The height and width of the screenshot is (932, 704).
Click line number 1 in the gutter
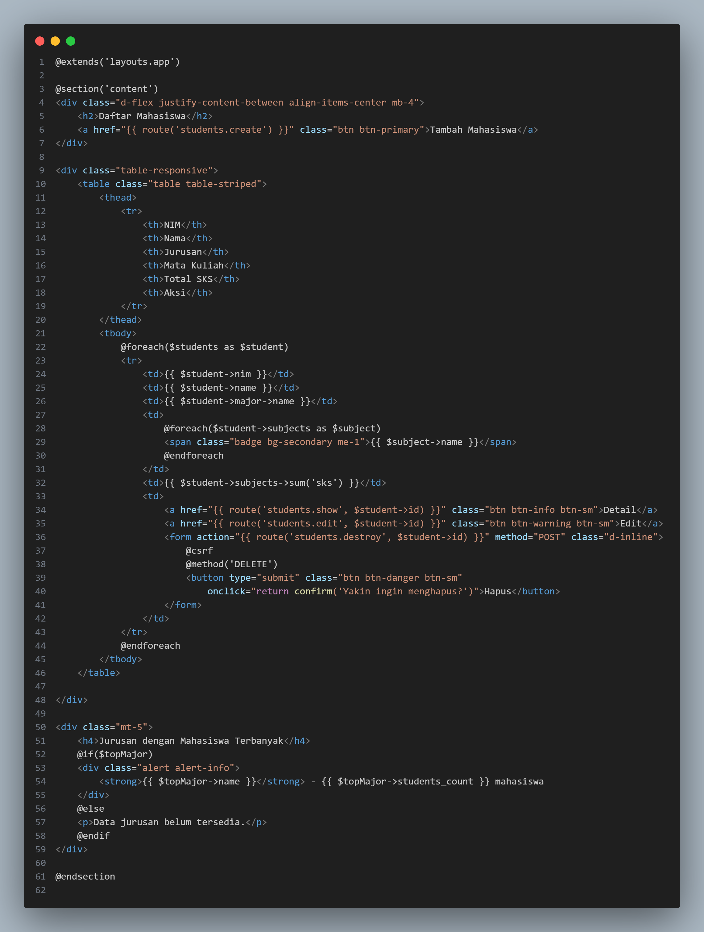pos(41,62)
